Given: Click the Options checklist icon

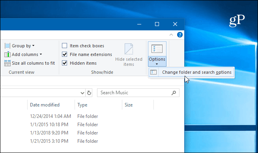Looking at the screenshot, I should pos(157,49).
